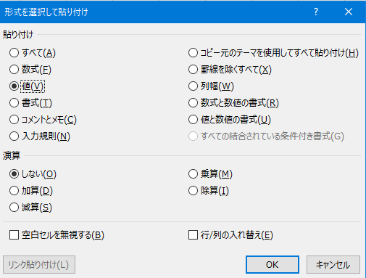Choose the 値(V) paste option

(27, 86)
